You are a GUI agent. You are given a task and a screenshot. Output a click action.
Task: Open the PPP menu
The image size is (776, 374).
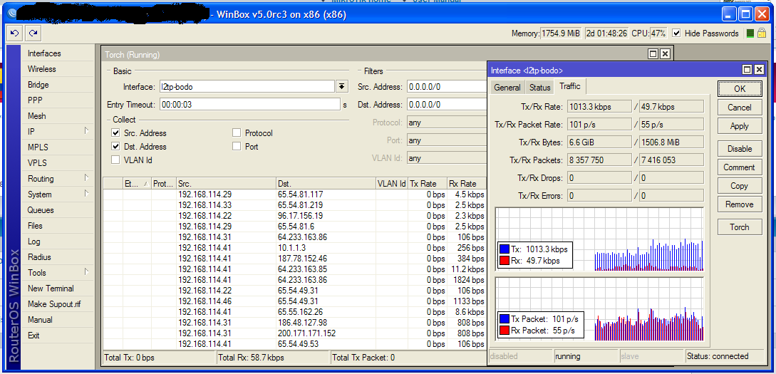(x=35, y=100)
